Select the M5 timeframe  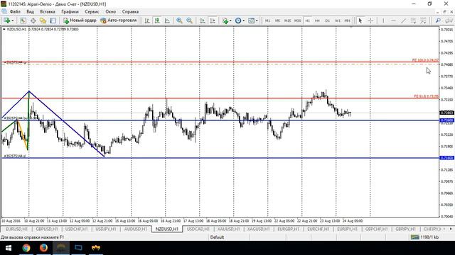(277, 21)
